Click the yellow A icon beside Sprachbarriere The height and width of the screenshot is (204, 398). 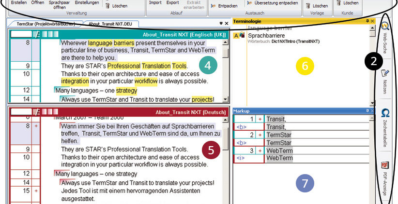click(236, 36)
